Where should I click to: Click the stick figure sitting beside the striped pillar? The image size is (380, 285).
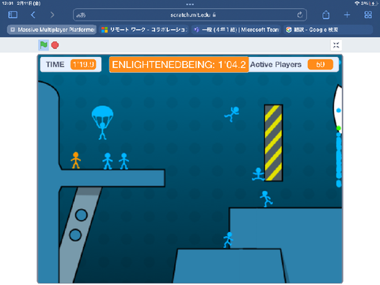click(x=258, y=174)
